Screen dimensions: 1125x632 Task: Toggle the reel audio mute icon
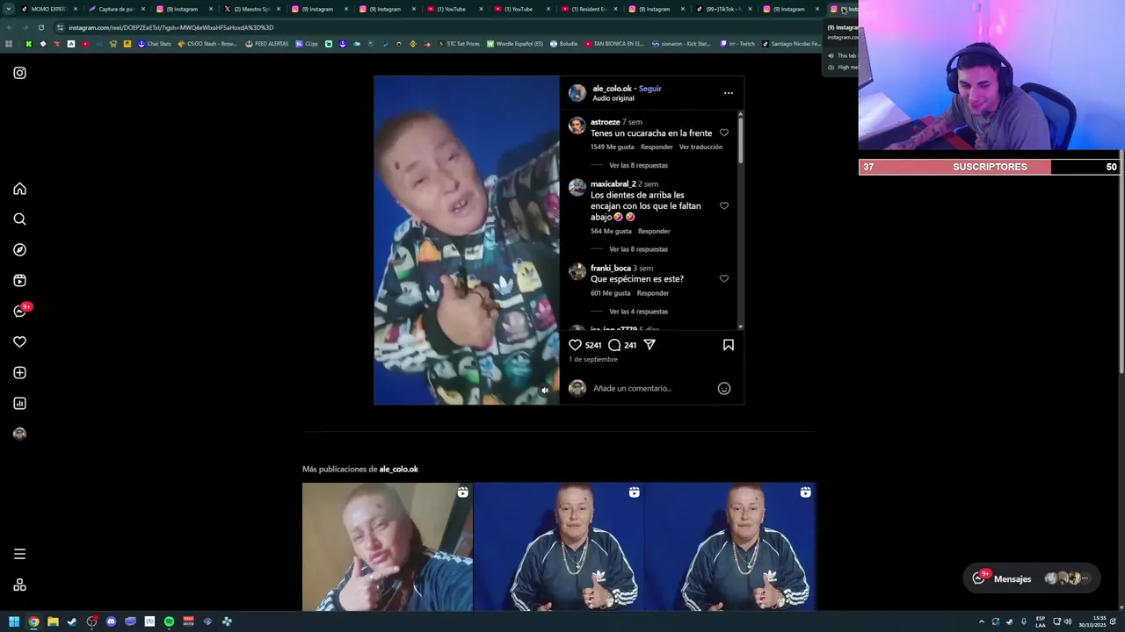coord(545,391)
